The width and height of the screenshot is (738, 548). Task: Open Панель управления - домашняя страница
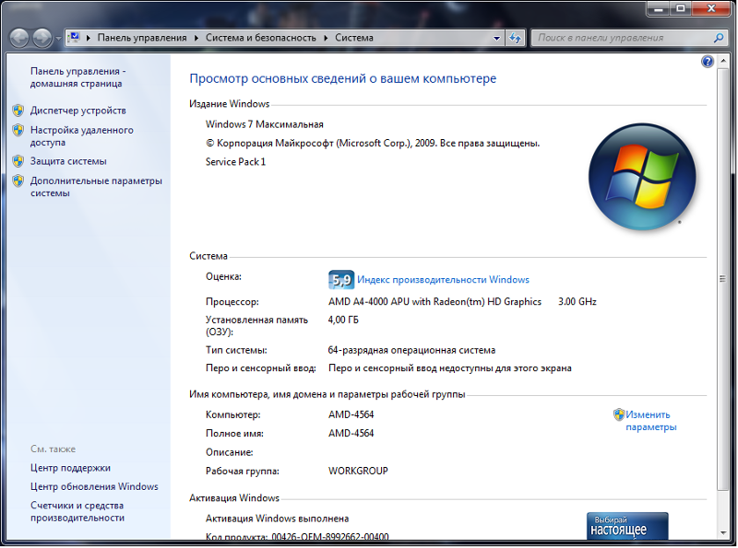pos(77,77)
